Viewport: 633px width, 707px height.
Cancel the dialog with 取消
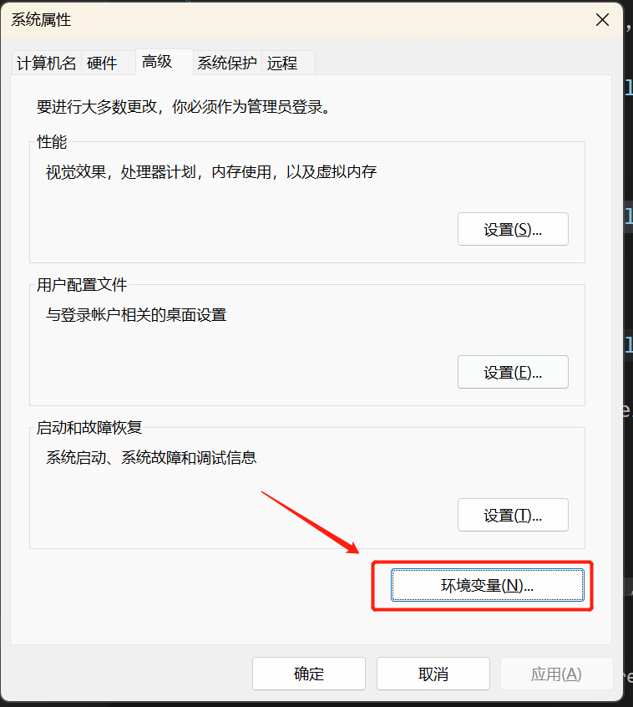tap(433, 674)
